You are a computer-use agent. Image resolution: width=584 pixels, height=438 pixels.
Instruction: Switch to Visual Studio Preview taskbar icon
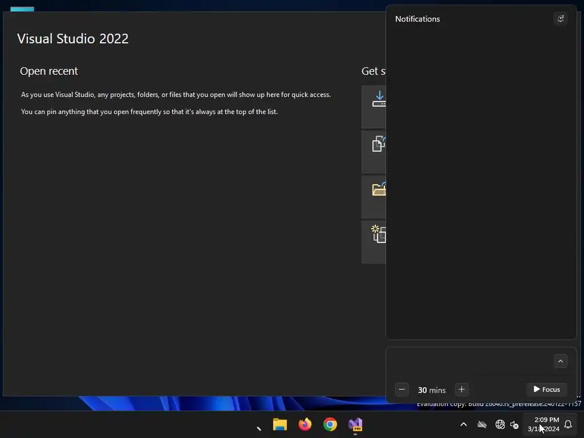pos(355,424)
